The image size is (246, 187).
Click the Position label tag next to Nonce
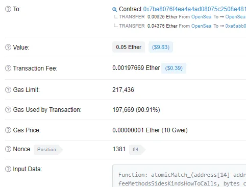(48, 150)
